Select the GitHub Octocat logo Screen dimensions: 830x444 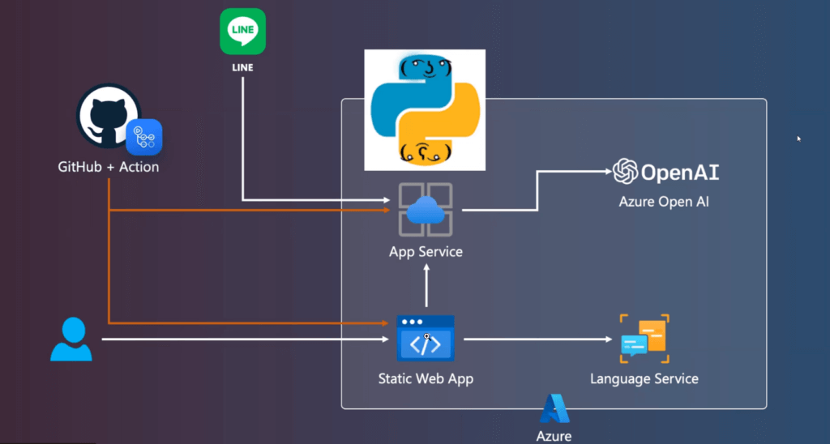pyautogui.click(x=108, y=115)
